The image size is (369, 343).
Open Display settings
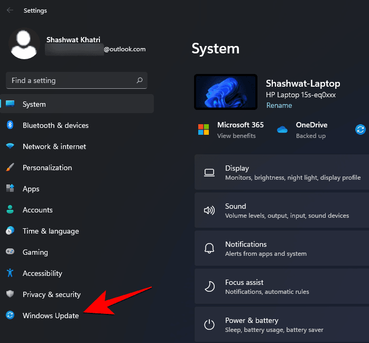pyautogui.click(x=281, y=173)
